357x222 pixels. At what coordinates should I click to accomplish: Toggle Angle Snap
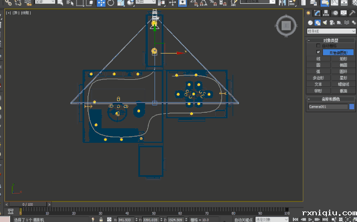[204, 2]
